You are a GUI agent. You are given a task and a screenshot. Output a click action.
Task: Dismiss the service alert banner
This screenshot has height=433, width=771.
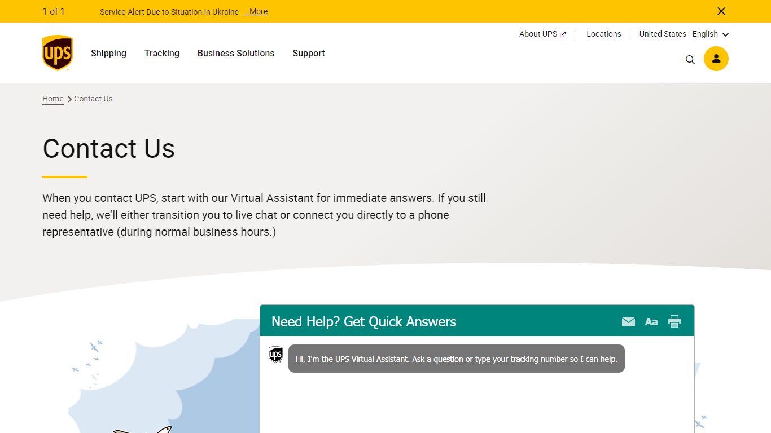pos(721,11)
